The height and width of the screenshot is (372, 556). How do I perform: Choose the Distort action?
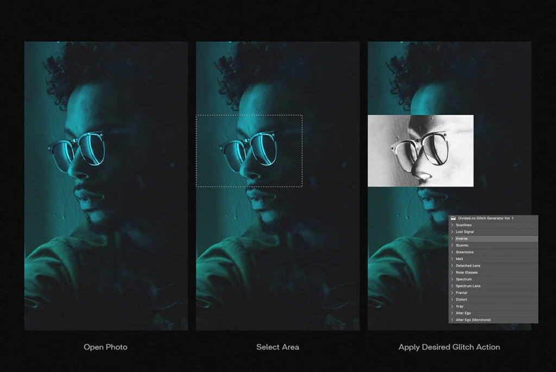pyautogui.click(x=462, y=300)
